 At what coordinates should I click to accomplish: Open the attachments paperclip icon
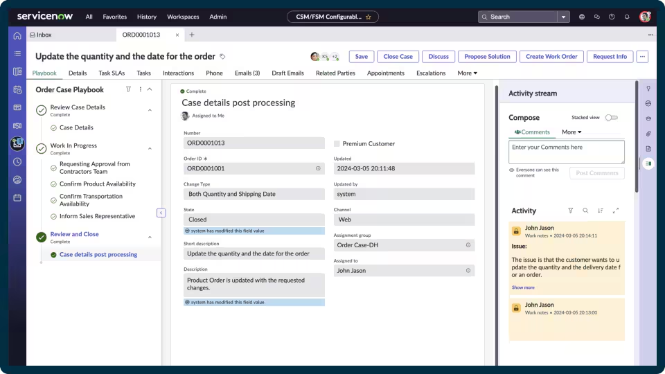click(x=648, y=134)
